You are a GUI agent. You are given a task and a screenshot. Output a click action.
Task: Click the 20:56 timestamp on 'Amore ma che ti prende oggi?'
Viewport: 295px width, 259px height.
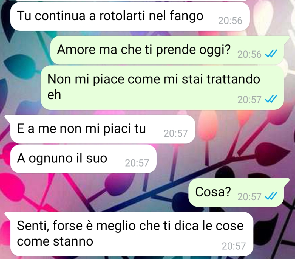[x=249, y=54]
